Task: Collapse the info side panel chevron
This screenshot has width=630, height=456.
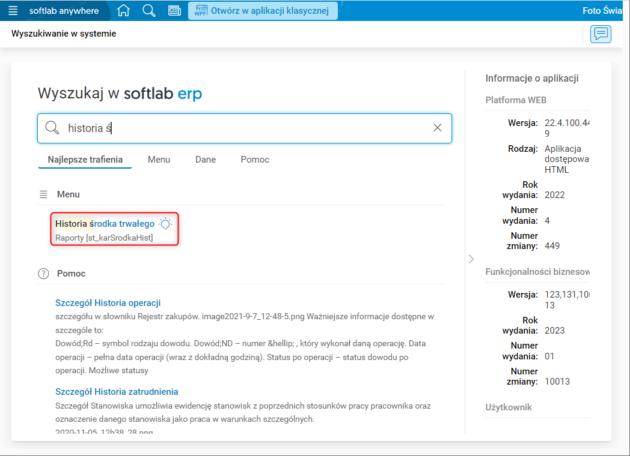Action: click(x=471, y=259)
